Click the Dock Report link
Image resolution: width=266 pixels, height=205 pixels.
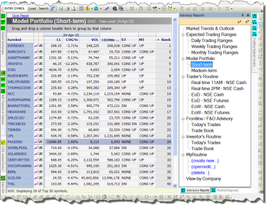point(20,15)
